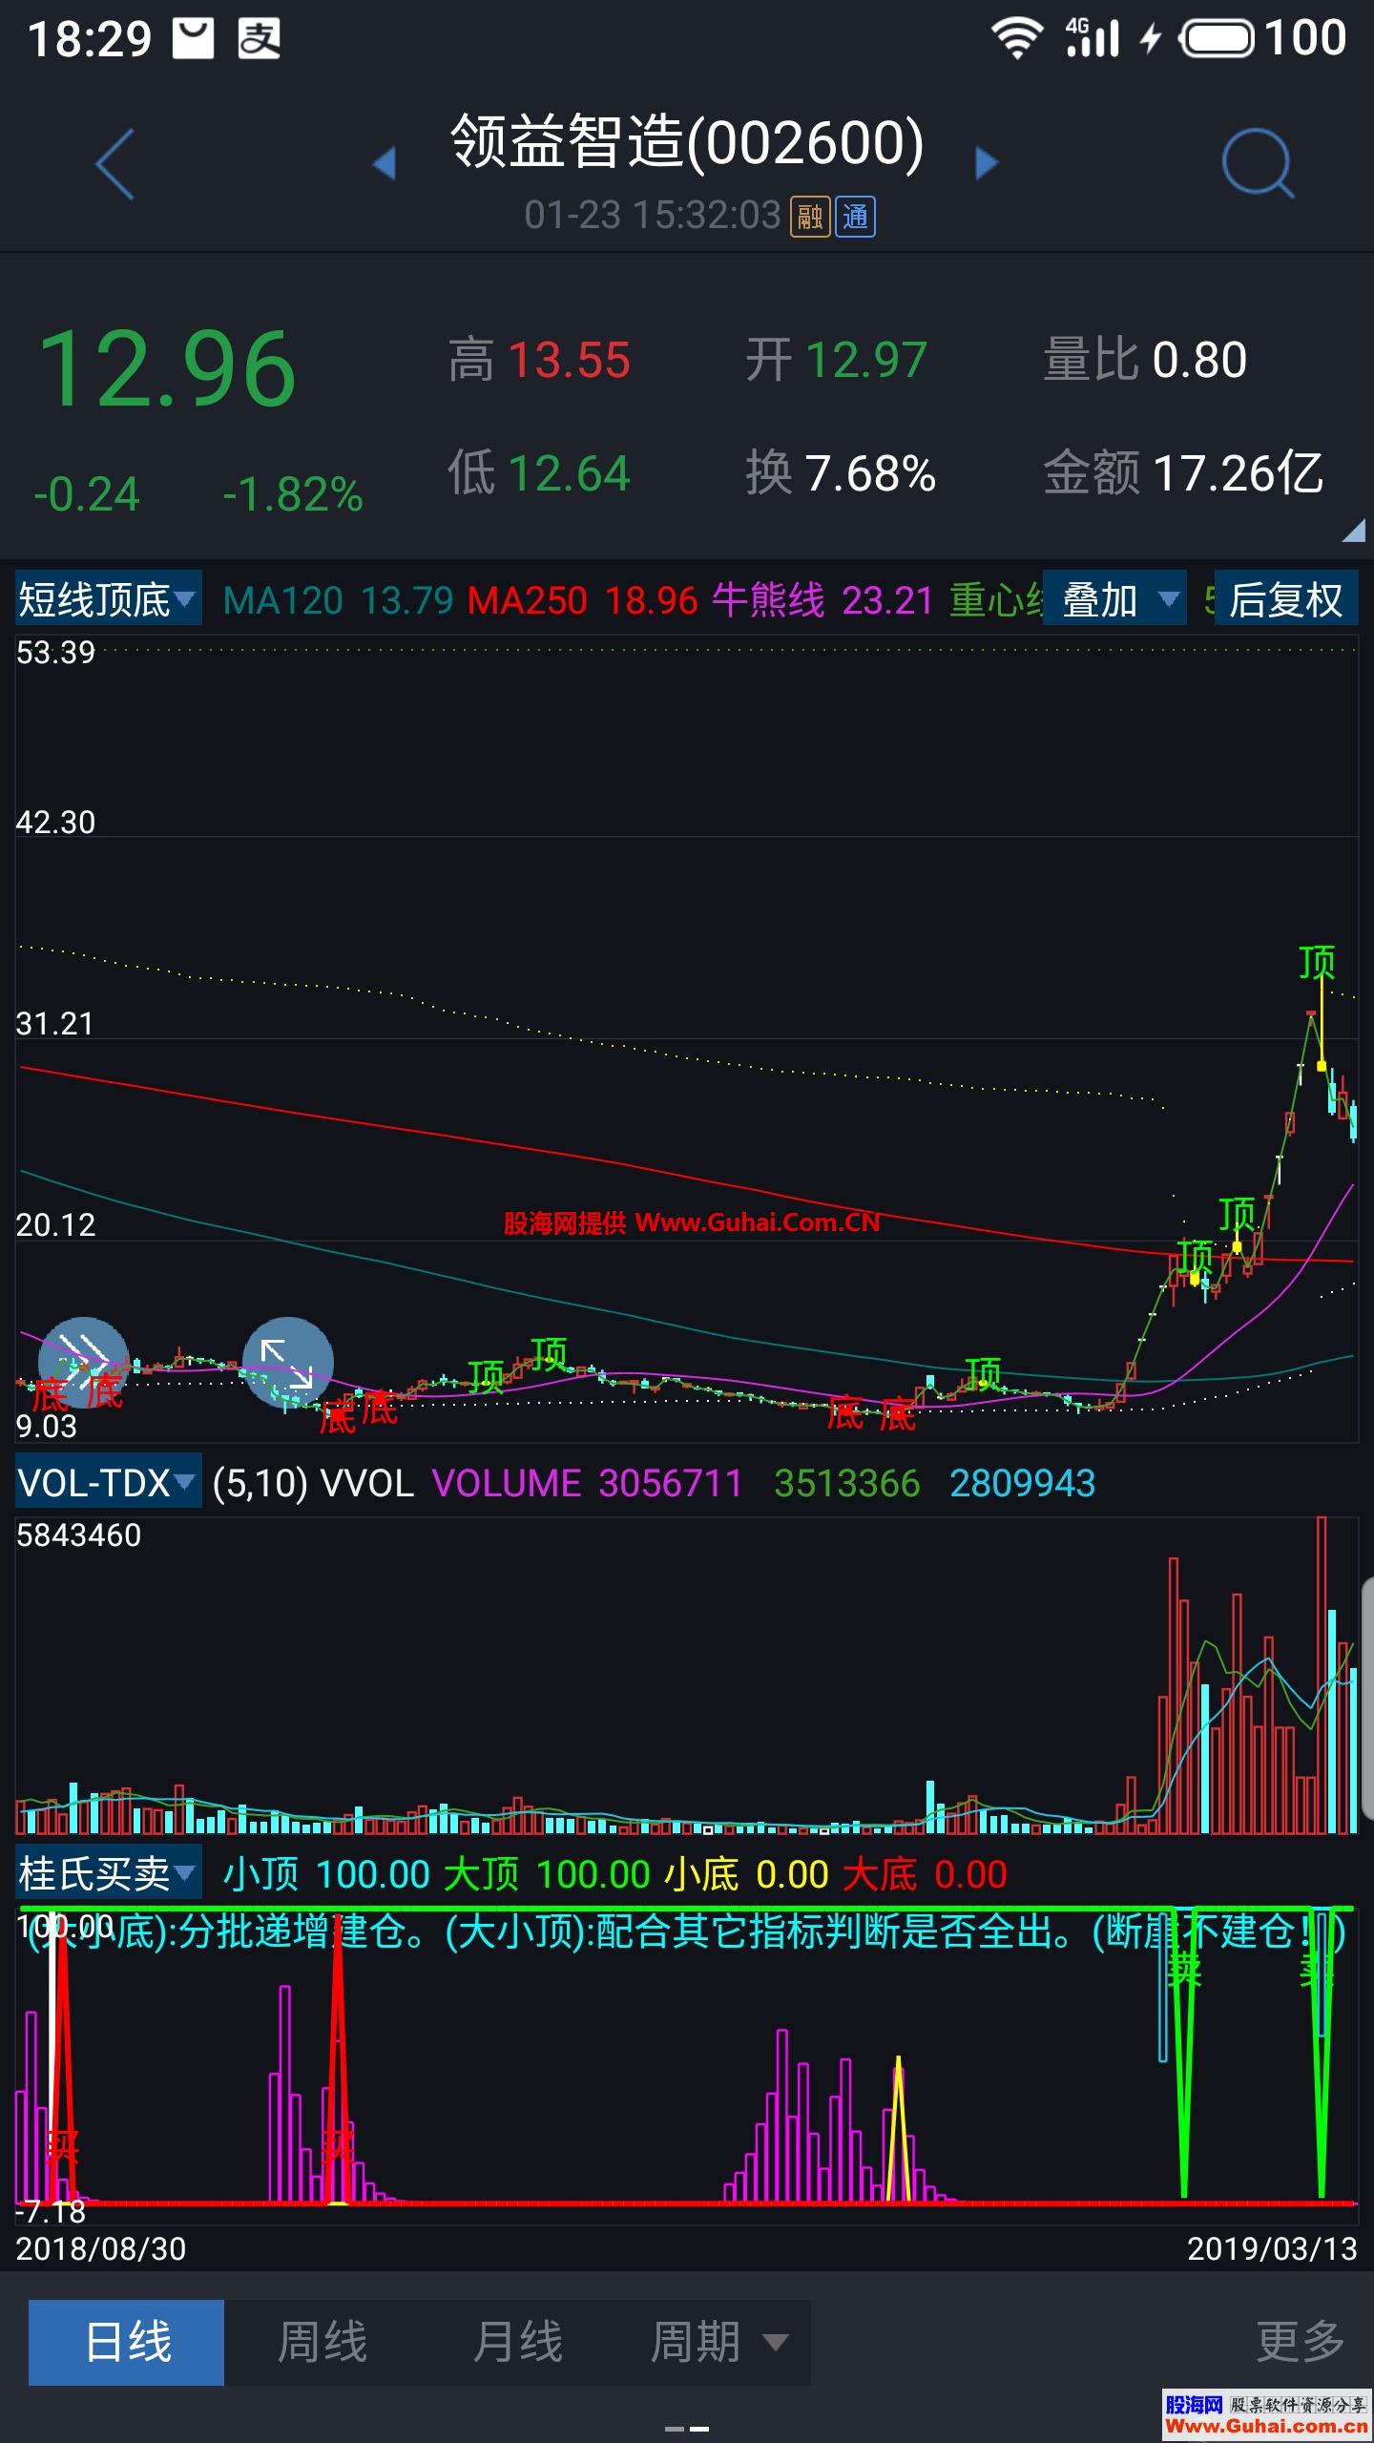Select the 日线 daily tab
This screenshot has height=2443, width=1374.
(x=127, y=2342)
